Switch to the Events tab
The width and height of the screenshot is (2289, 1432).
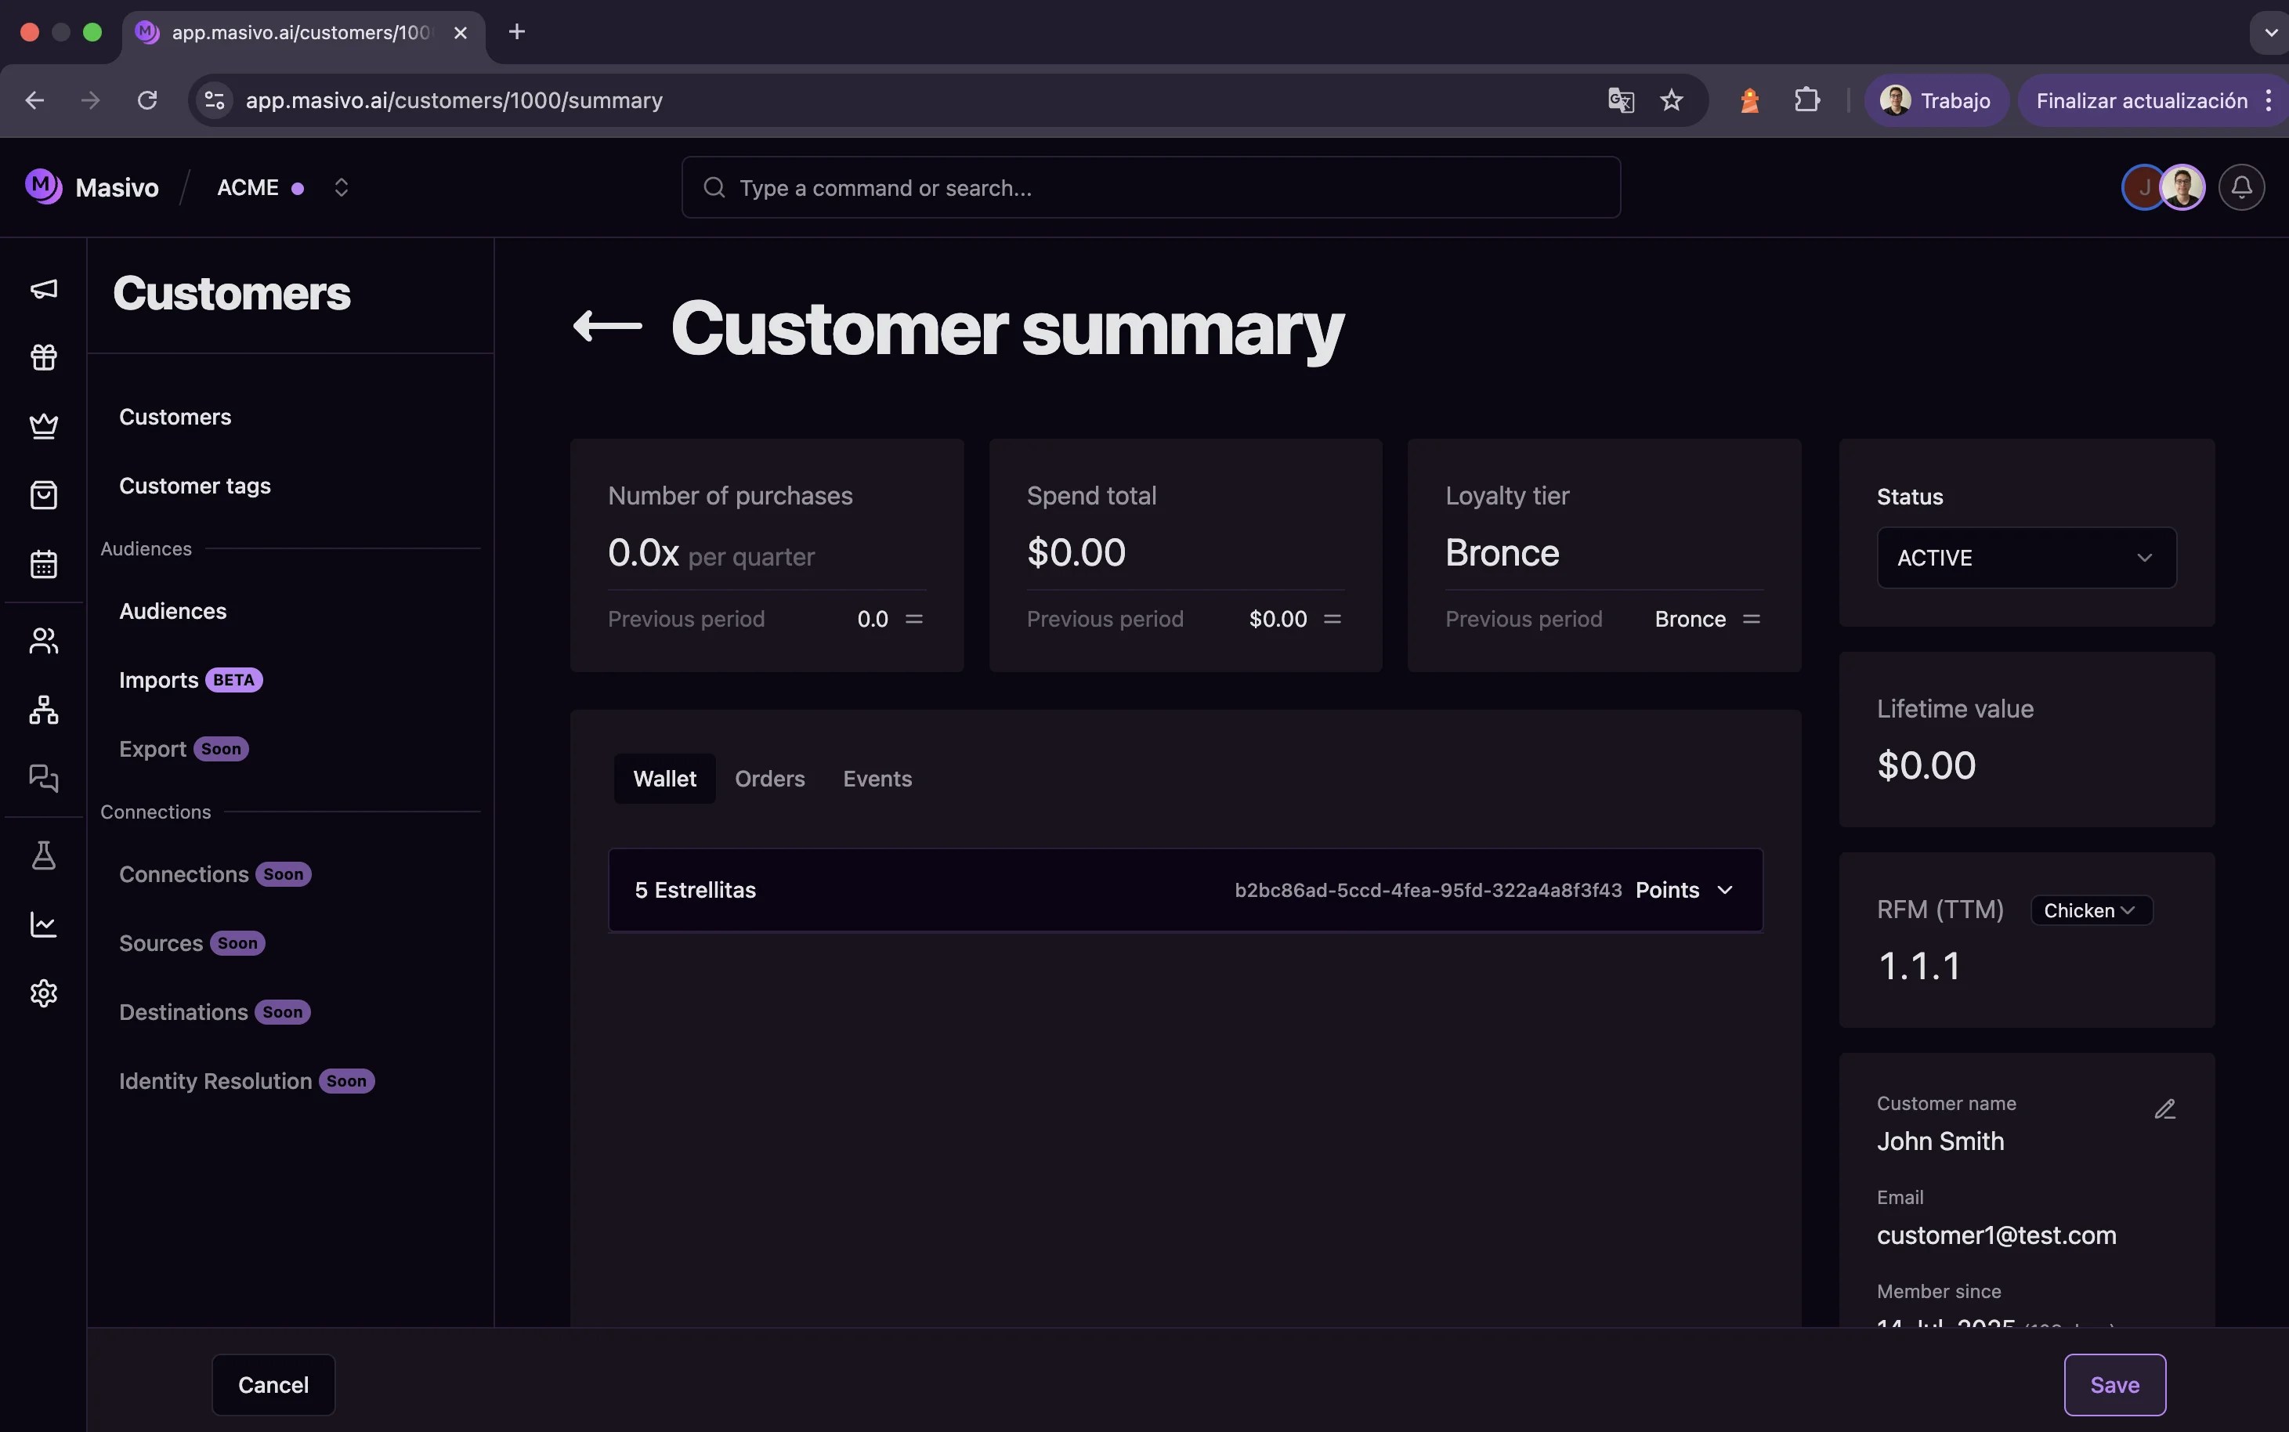click(877, 779)
